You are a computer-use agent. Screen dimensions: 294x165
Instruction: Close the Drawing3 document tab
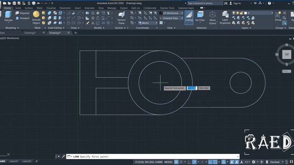click(x=68, y=33)
